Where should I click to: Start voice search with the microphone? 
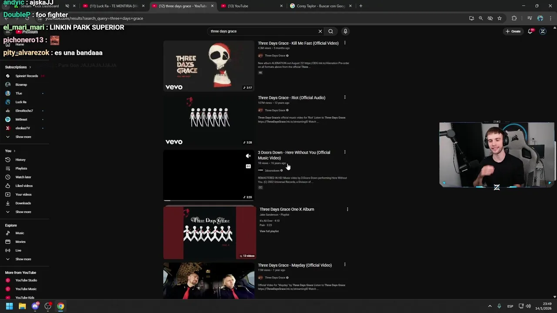coord(346,31)
